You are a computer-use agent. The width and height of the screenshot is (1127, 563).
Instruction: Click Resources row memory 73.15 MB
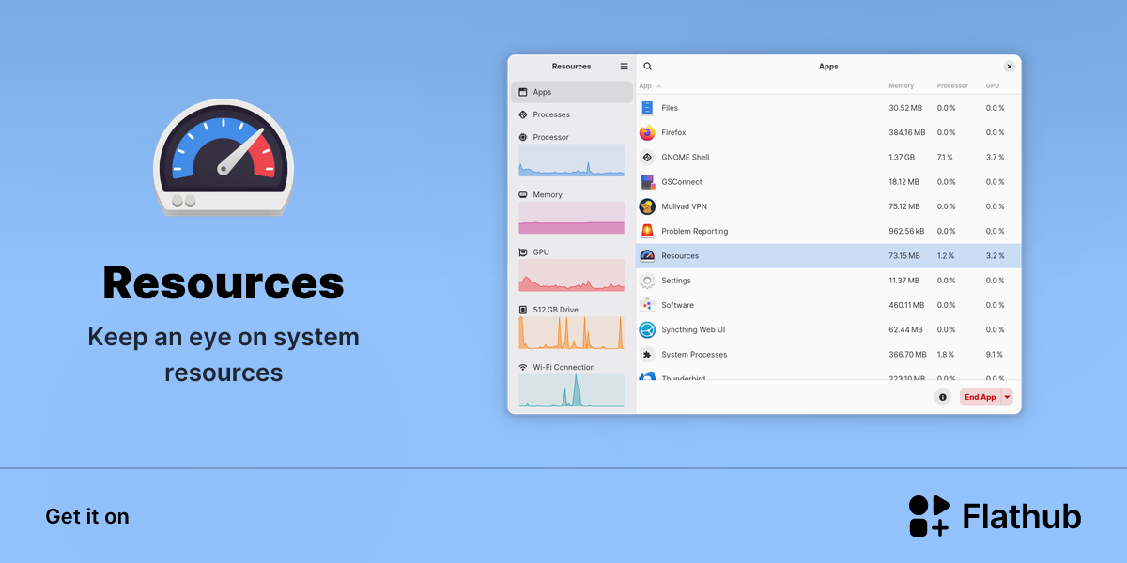(904, 255)
